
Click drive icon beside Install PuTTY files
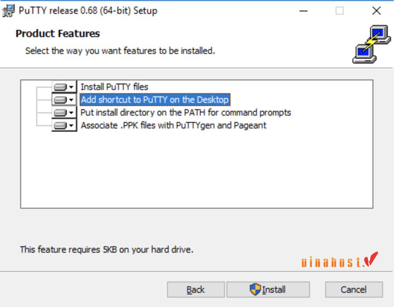point(60,87)
